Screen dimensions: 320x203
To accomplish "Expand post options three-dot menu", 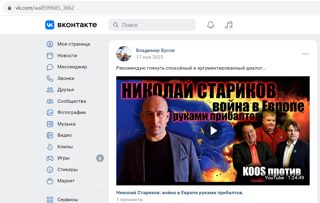I will pos(305,54).
